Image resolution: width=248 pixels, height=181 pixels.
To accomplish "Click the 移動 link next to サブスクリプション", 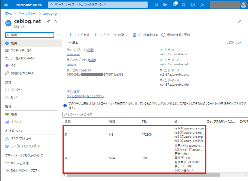I will (x=92, y=60).
